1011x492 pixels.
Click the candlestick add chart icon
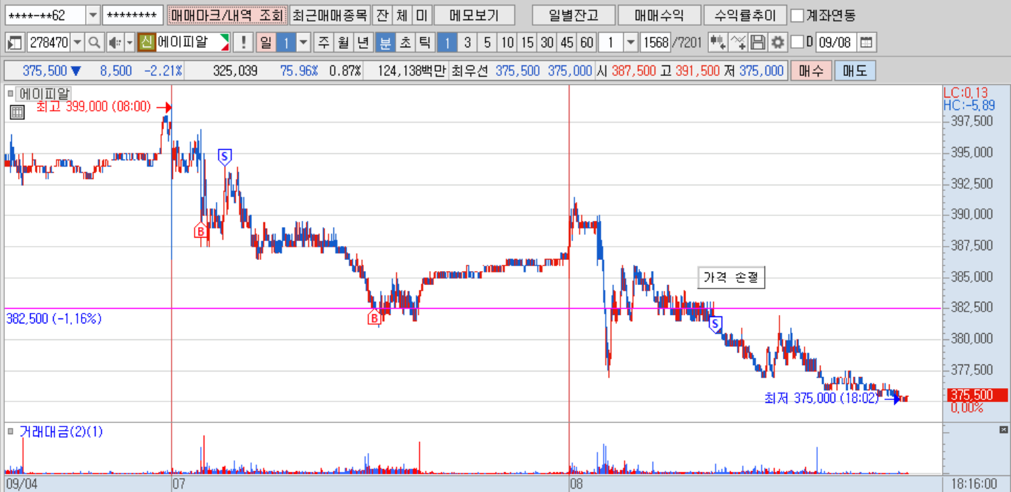click(717, 43)
